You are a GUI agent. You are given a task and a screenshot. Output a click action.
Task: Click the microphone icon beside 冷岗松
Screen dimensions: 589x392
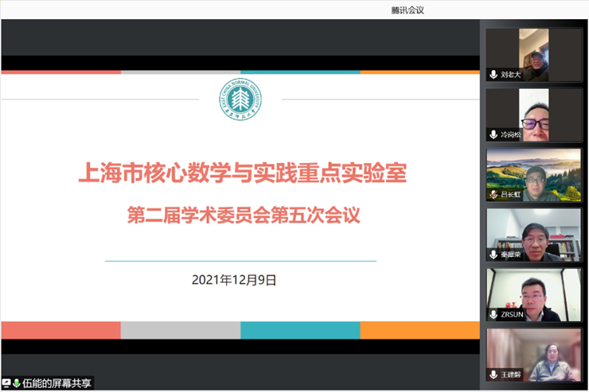pos(493,134)
